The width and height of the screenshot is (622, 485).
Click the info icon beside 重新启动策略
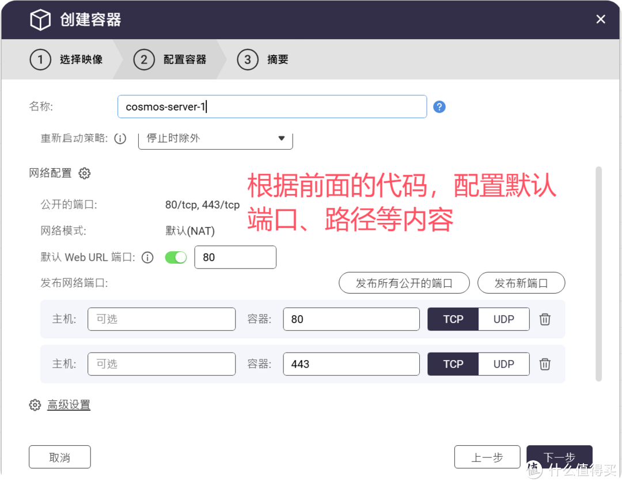(120, 138)
